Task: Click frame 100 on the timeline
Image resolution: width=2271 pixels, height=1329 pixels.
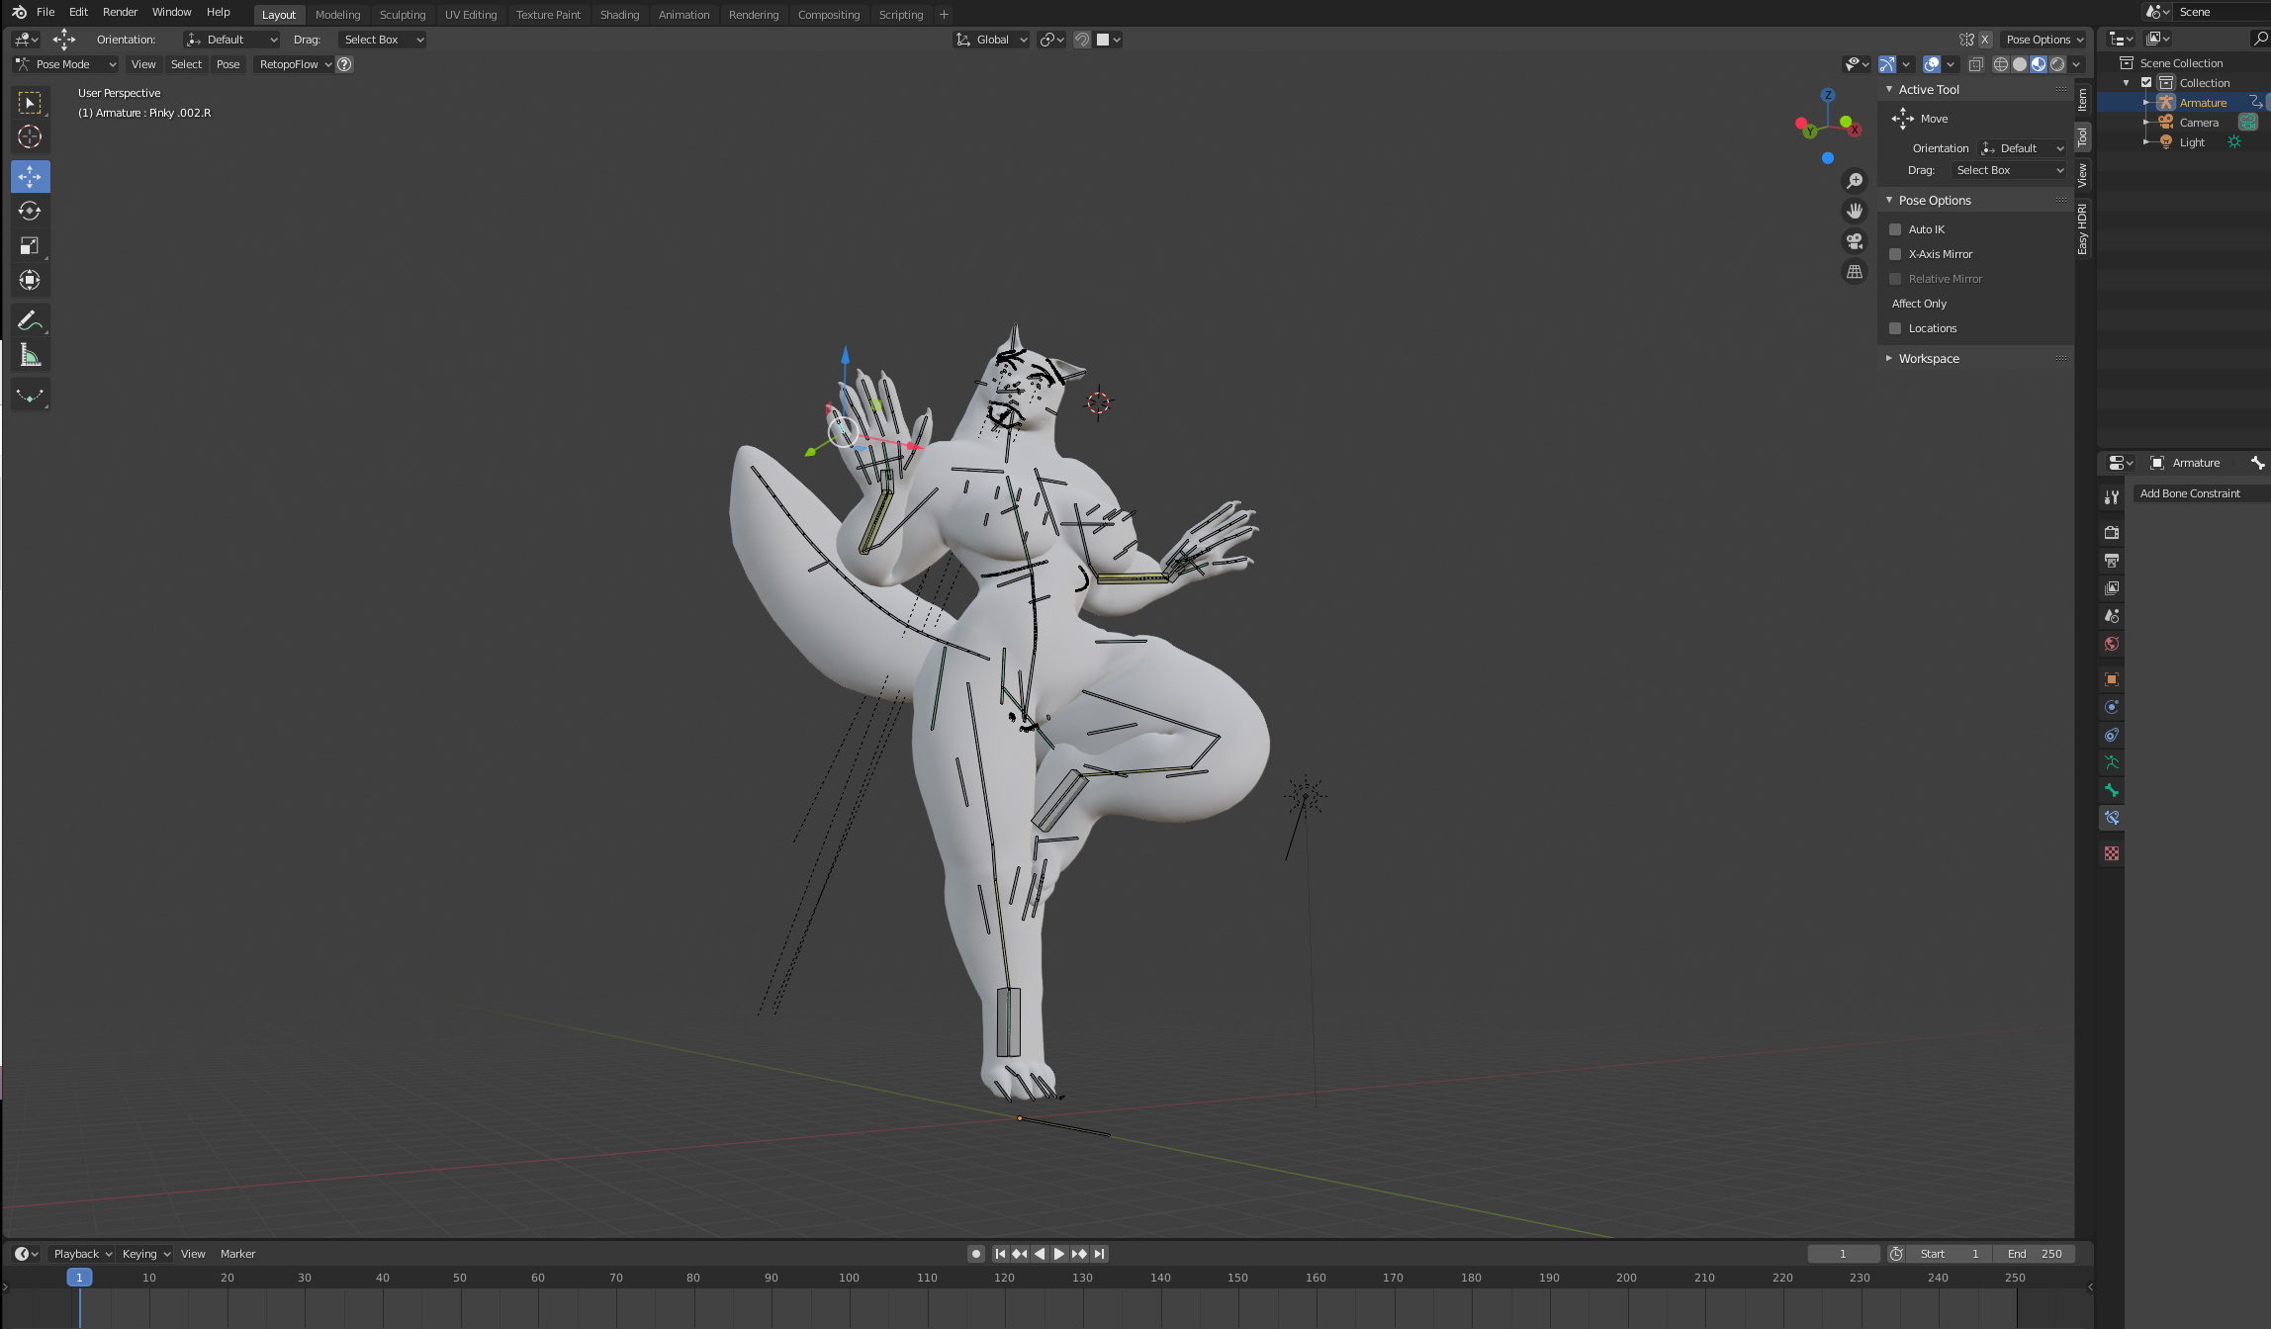Action: pyautogui.click(x=849, y=1278)
